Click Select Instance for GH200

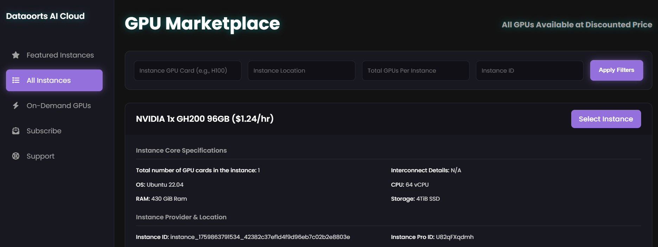(x=606, y=119)
